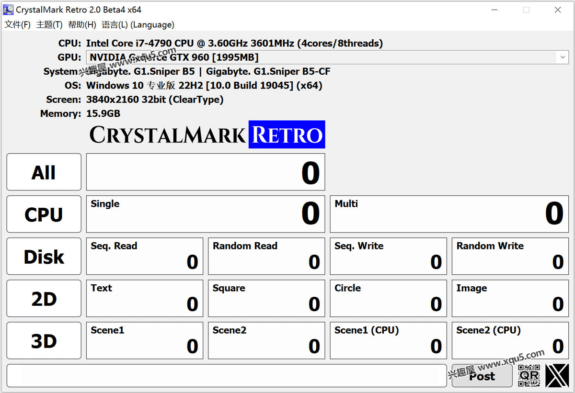Click the CPU info text Intel Core i7-4790
575x393 pixels.
click(234, 44)
